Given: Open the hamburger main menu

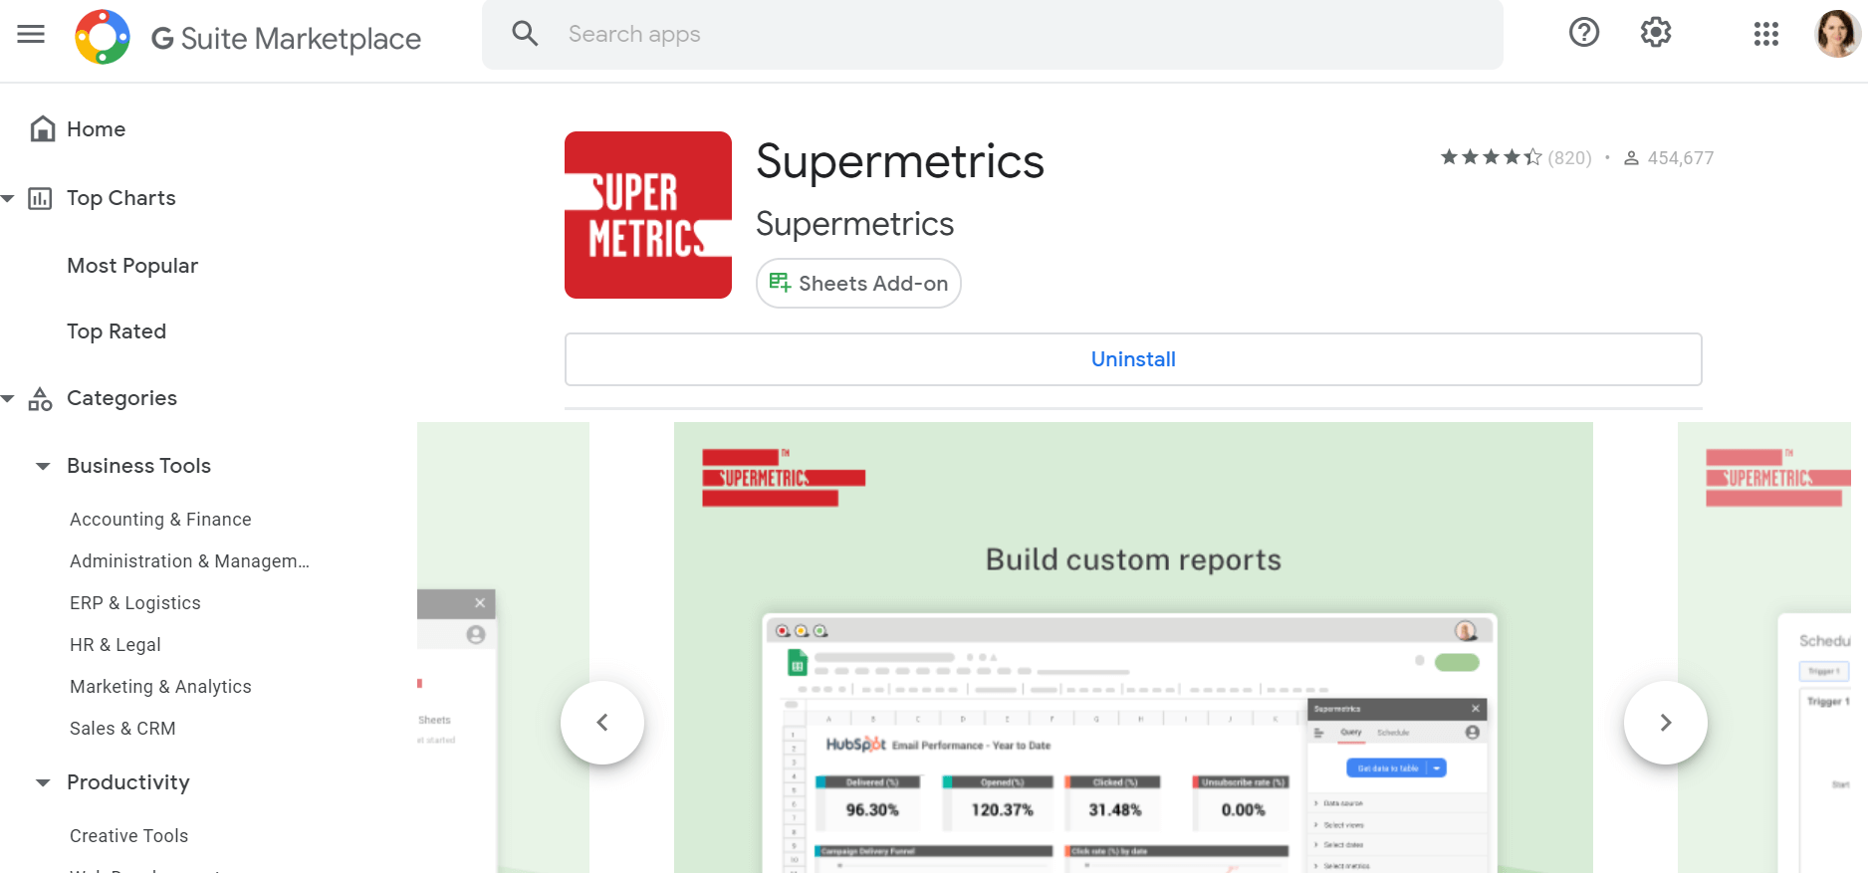Looking at the screenshot, I should 31,35.
